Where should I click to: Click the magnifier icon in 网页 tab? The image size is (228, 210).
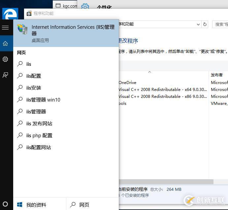(x=73, y=205)
